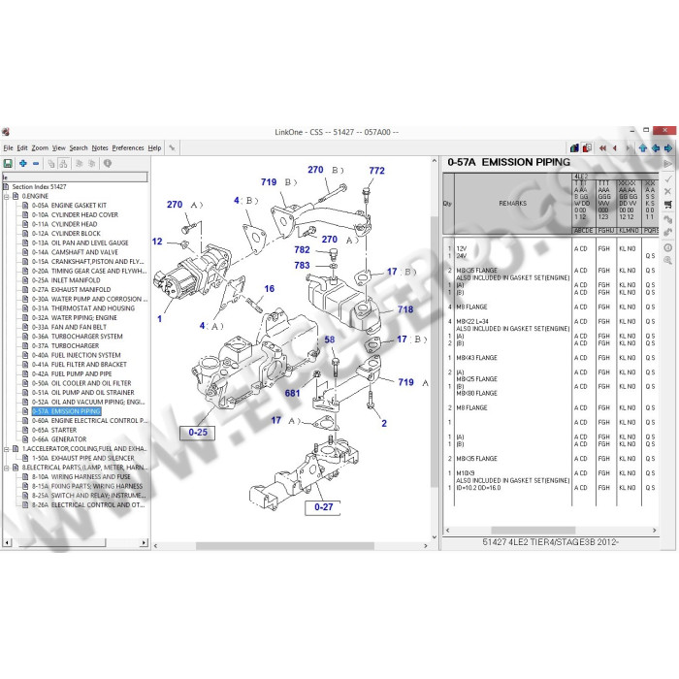Click the search input field above the tree
The height and width of the screenshot is (679, 679).
coord(75,178)
